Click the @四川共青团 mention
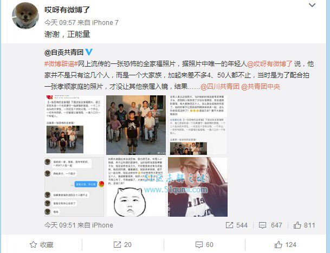The width and height of the screenshot is (330, 253). click(x=220, y=87)
